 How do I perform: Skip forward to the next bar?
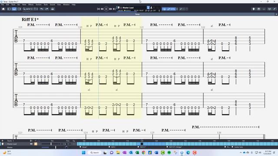110,9
